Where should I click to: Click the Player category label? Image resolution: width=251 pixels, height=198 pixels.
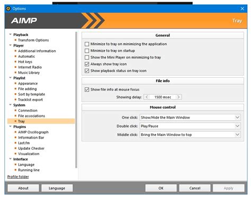point(19,46)
